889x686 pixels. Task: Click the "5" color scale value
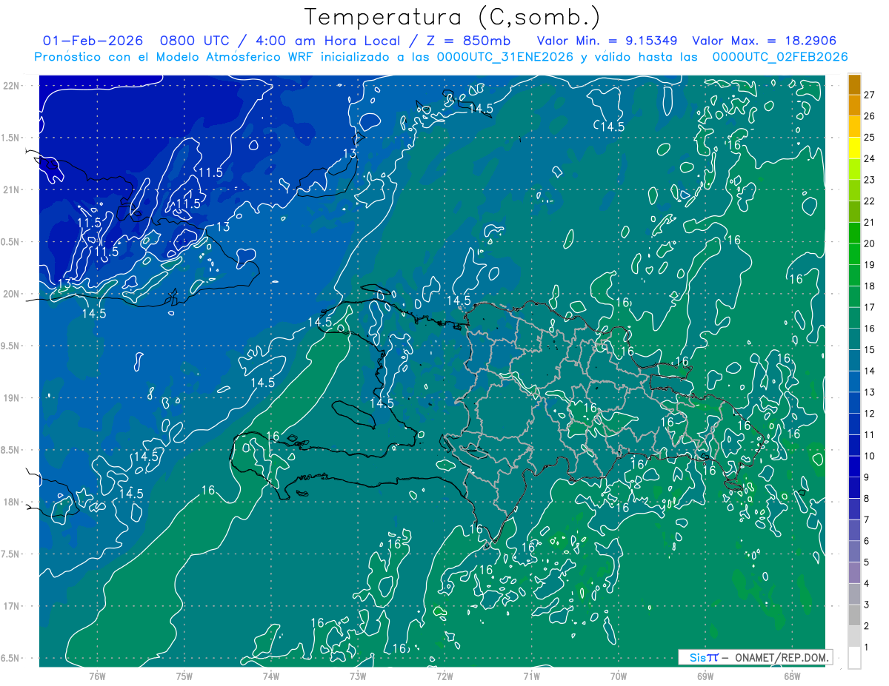[x=867, y=562]
